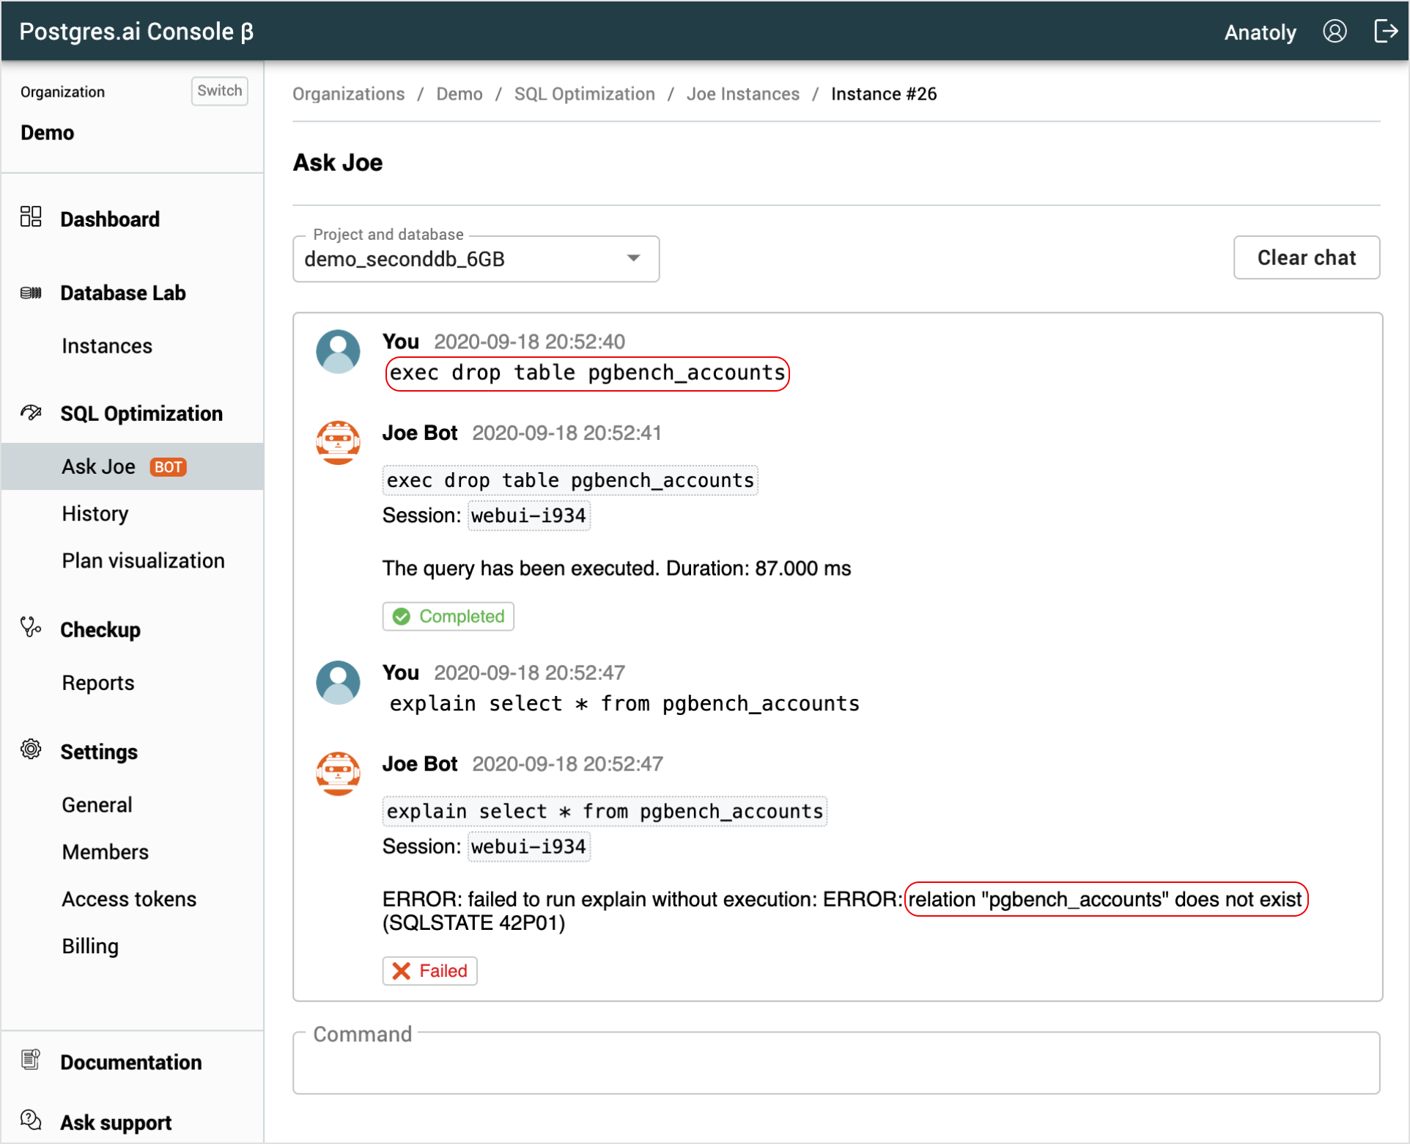1410x1144 pixels.
Task: Open Access tokens settings
Action: point(129,899)
